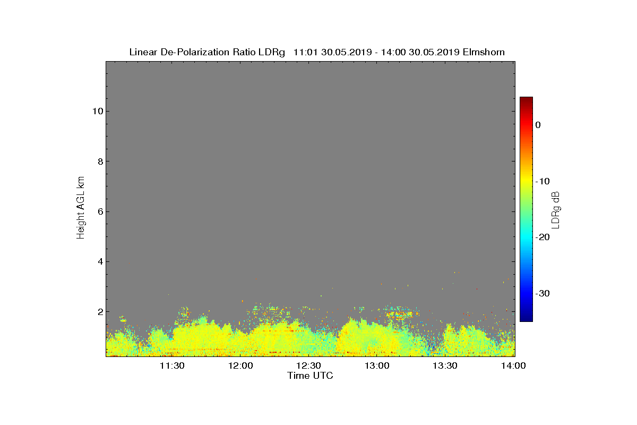Viewport: 637px width, 425px height.
Task: Click the 'Time UTC' axis title
Action: click(x=310, y=376)
